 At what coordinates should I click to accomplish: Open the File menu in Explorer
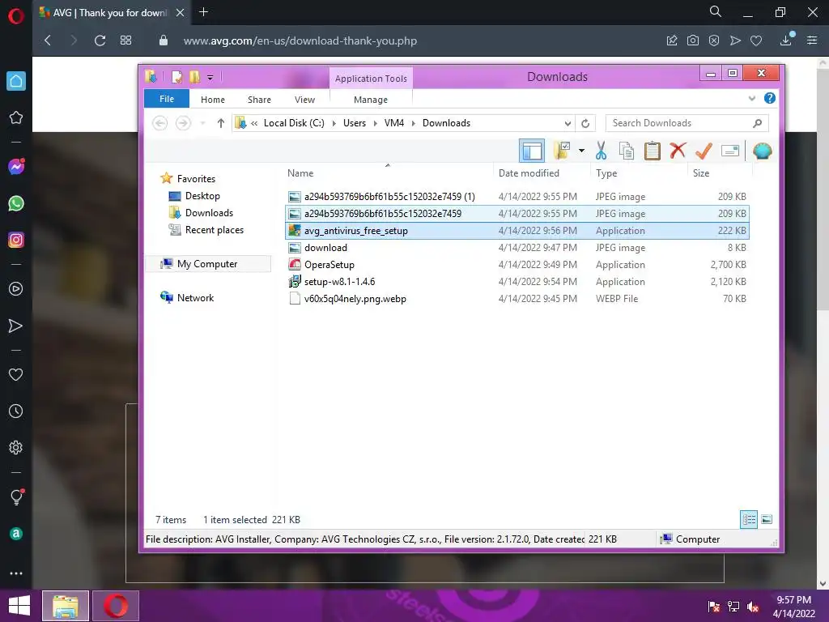[167, 99]
